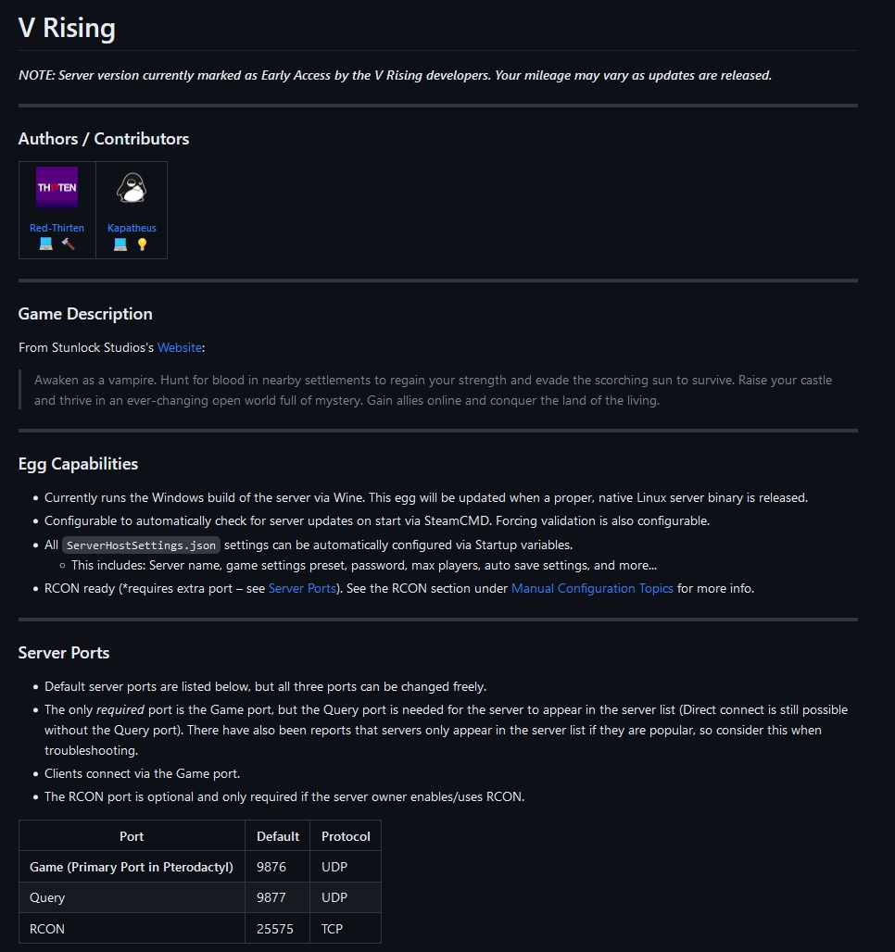Screen dimensions: 895x952
Task: Open the Red-Thirten profile link
Action: click(57, 228)
